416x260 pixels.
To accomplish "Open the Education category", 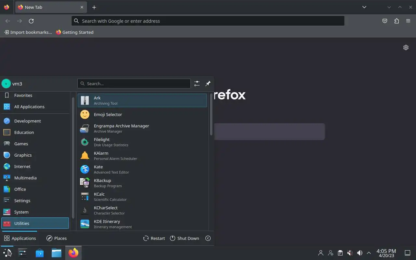I will pyautogui.click(x=35, y=132).
